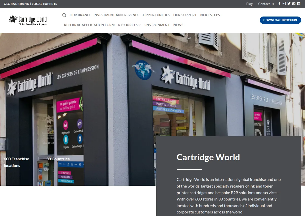Open the News menu item

pos(178,25)
